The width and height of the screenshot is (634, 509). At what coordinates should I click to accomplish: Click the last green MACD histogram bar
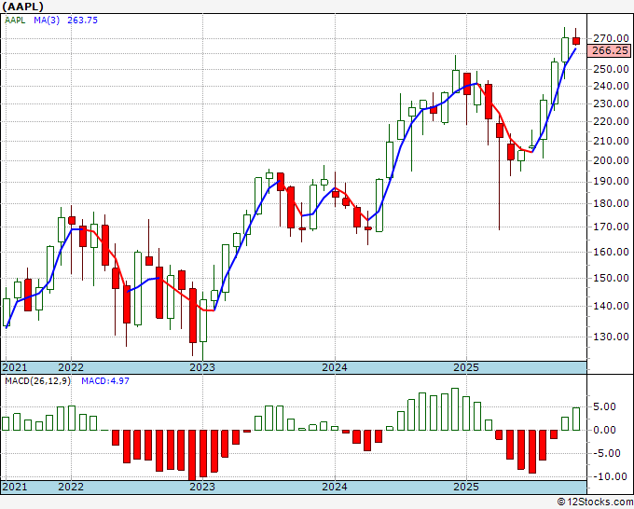point(576,419)
